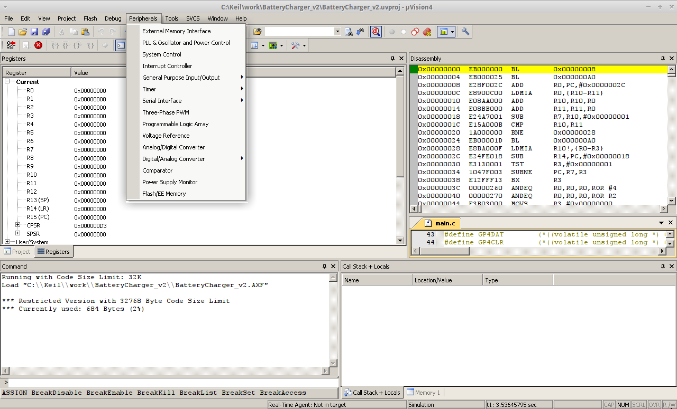Click the find text input box in toolbar

pyautogui.click(x=300, y=32)
